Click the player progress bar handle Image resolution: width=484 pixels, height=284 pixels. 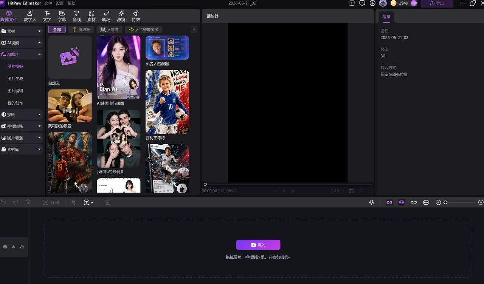coord(205,184)
